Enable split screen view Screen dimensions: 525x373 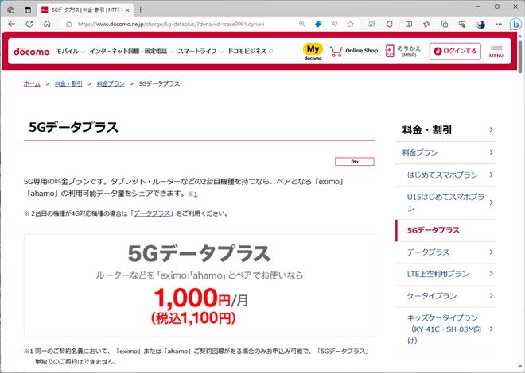(409, 24)
